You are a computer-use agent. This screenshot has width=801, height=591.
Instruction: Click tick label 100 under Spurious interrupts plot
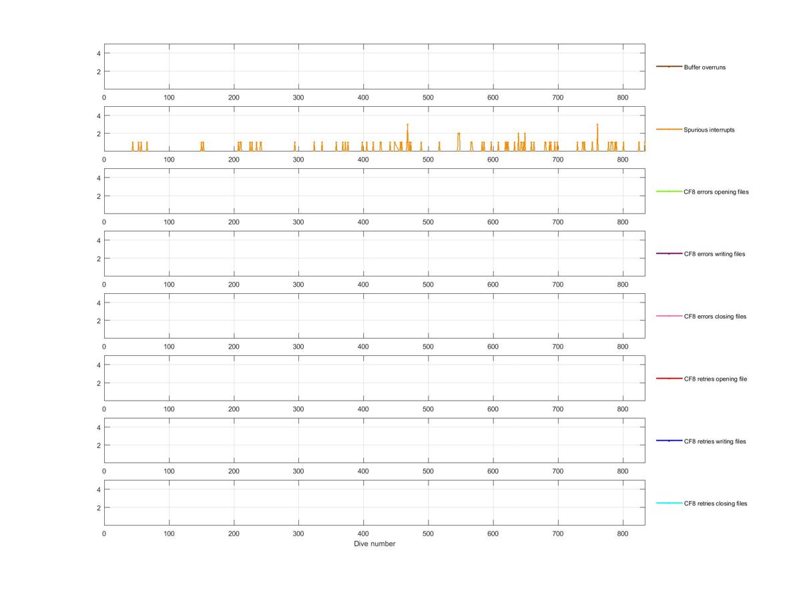tap(169, 160)
